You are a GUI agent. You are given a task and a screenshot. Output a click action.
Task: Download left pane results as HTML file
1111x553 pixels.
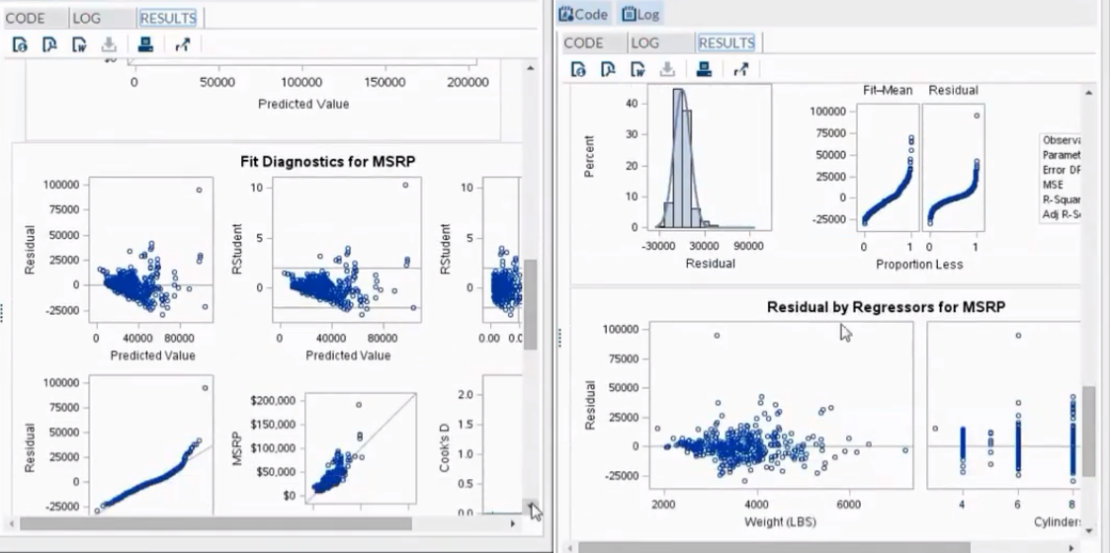point(20,45)
